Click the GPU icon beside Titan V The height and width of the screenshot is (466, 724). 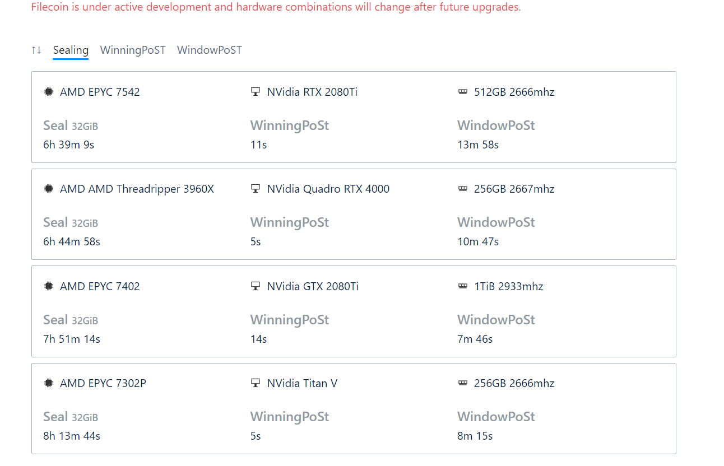(256, 383)
